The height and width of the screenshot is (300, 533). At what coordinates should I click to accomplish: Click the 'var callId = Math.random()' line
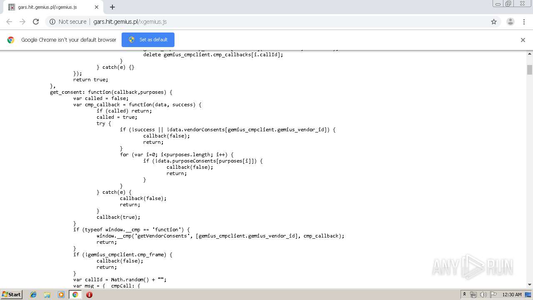[120, 280]
